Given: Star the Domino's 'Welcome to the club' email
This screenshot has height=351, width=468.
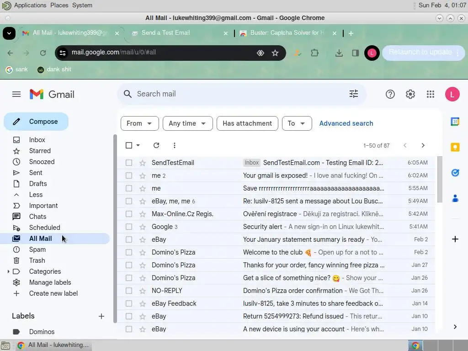Looking at the screenshot, I should click(143, 252).
